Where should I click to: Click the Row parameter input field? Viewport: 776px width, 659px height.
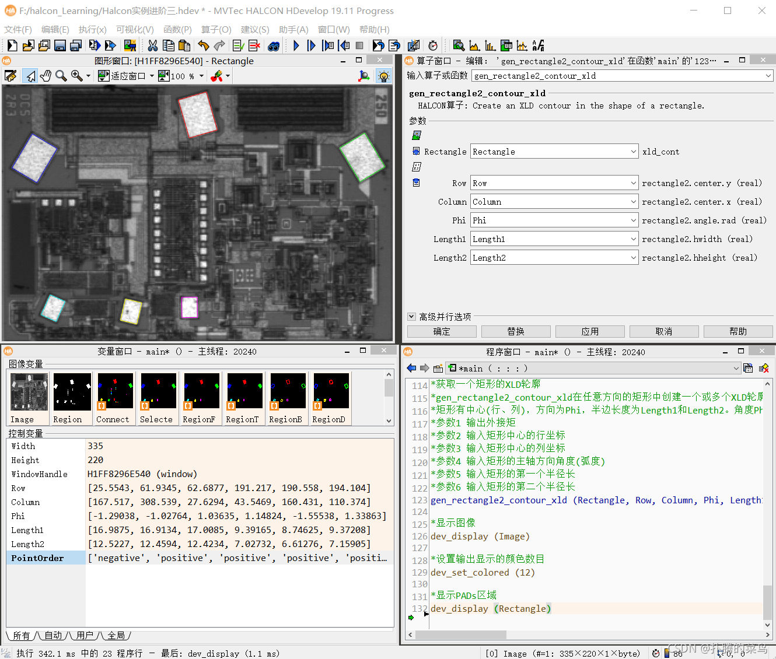[550, 183]
